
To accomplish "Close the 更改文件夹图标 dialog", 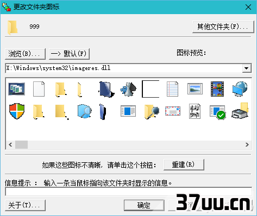I will click(248, 7).
